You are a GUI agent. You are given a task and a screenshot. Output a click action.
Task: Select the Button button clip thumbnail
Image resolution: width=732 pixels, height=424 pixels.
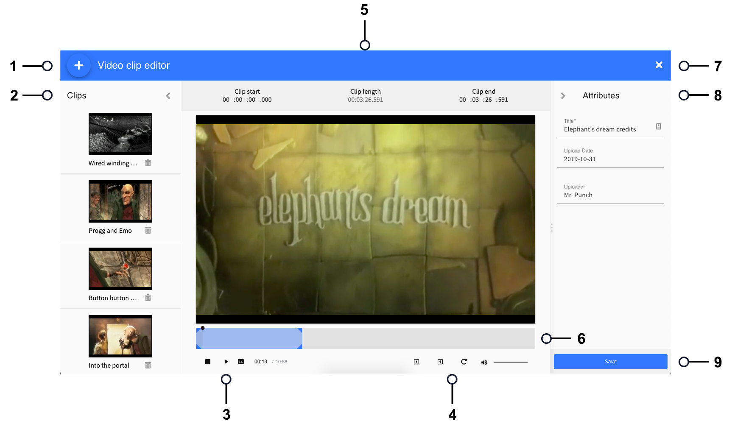coord(120,269)
